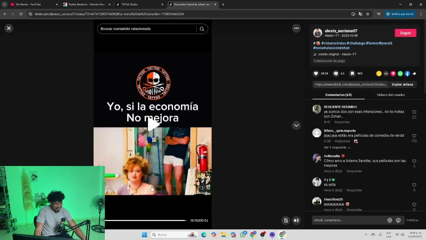The height and width of the screenshot is (240, 426).
Task: Show hidden tray icons chevron
Action: pyautogui.click(x=366, y=235)
